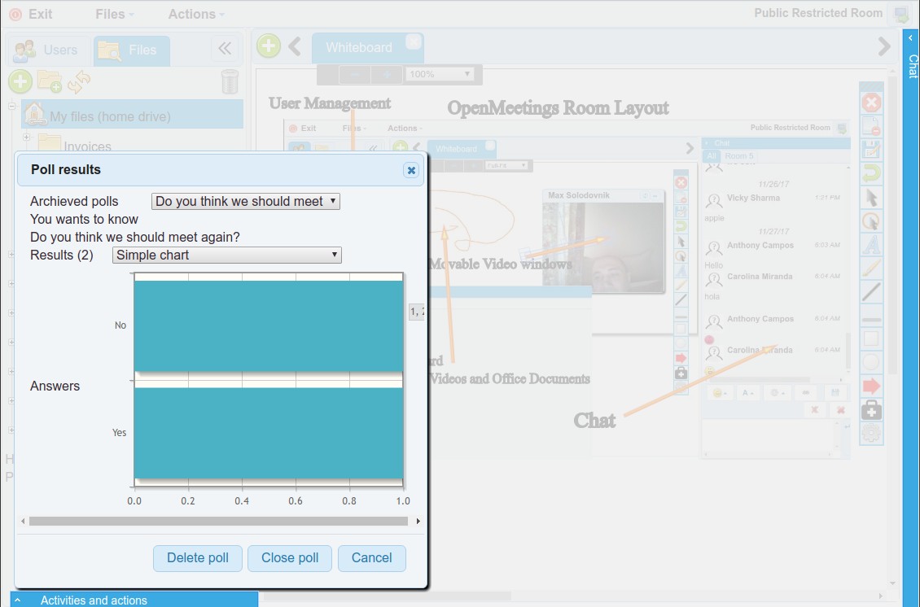This screenshot has height=607, width=920.
Task: Click the refresh files icon
Action: (79, 81)
